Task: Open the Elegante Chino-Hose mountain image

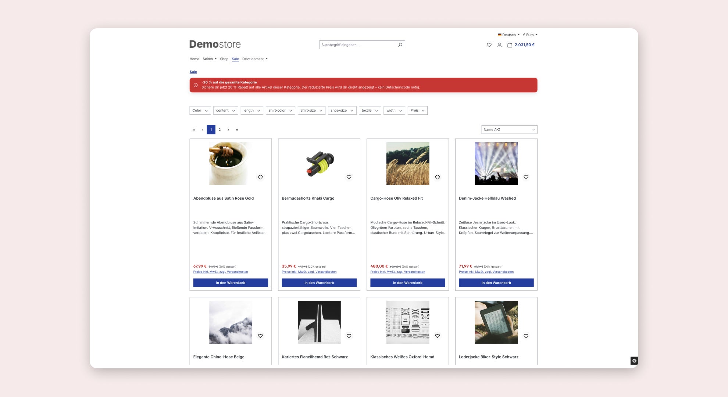Action: [x=231, y=322]
